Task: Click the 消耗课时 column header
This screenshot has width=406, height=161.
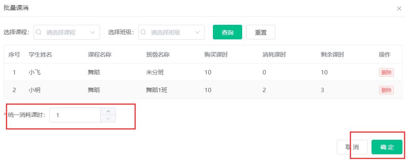Action: click(274, 55)
